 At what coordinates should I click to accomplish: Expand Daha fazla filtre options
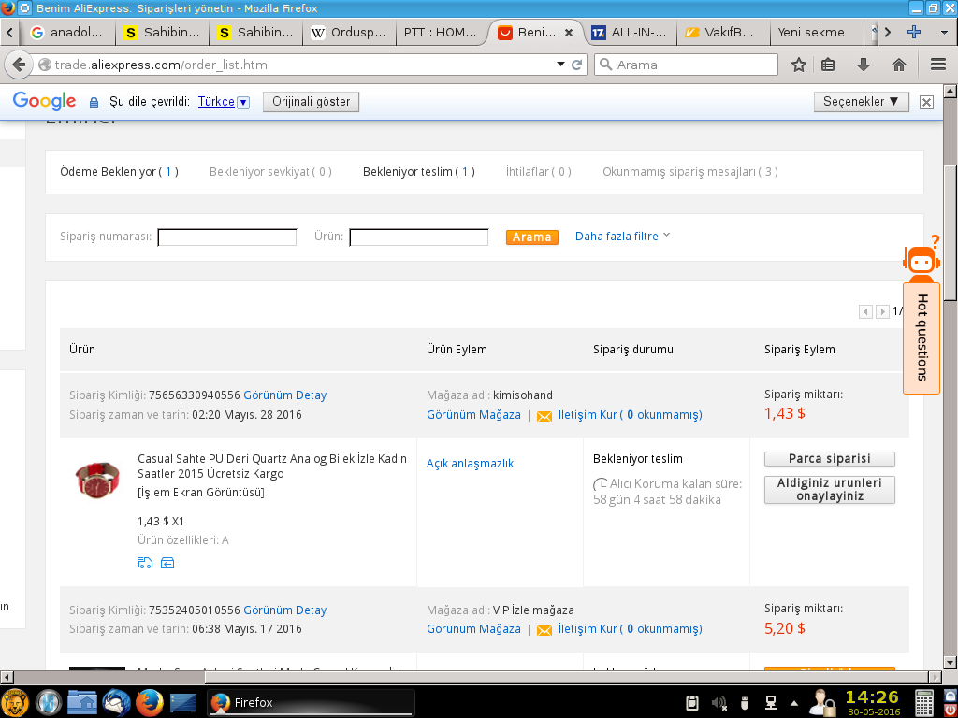622,236
